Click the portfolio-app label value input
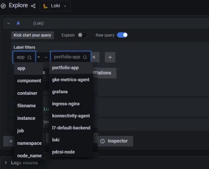209x169 pixels. [x=71, y=57]
